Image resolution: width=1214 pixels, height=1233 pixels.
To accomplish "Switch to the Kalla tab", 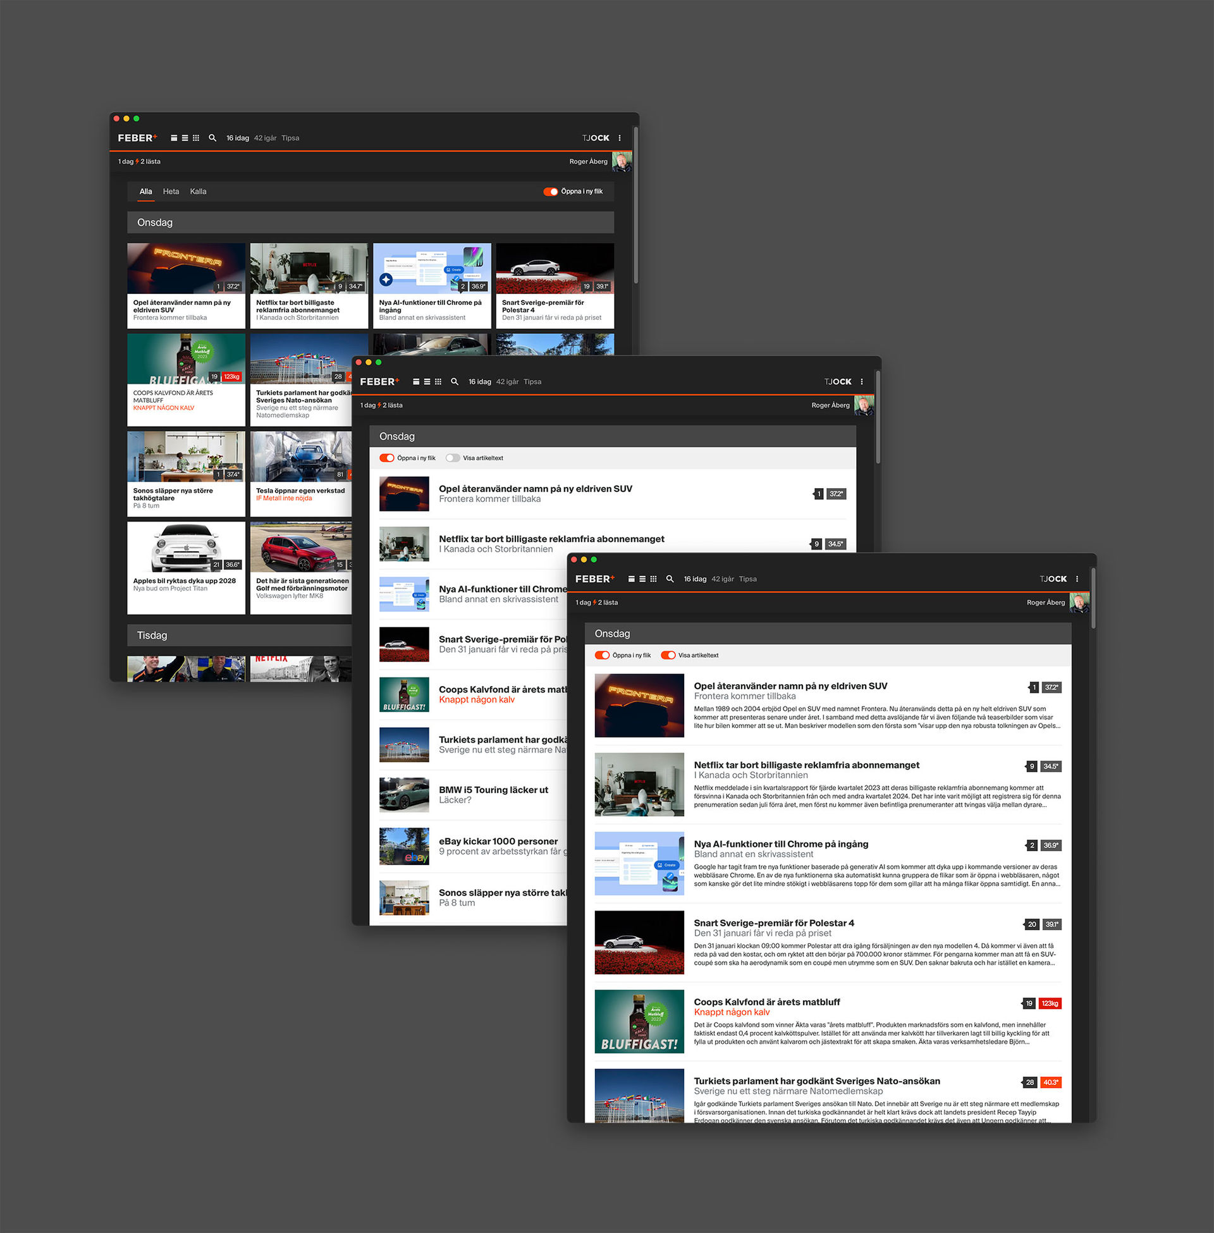I will click(x=198, y=191).
